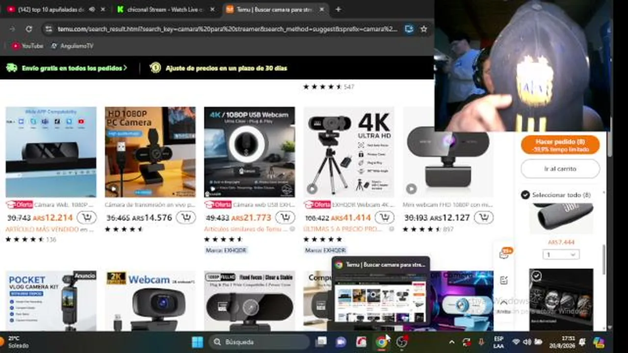Open the Wide APP Compatibility webcam image
Image resolution: width=628 pixels, height=353 pixels.
pyautogui.click(x=51, y=152)
